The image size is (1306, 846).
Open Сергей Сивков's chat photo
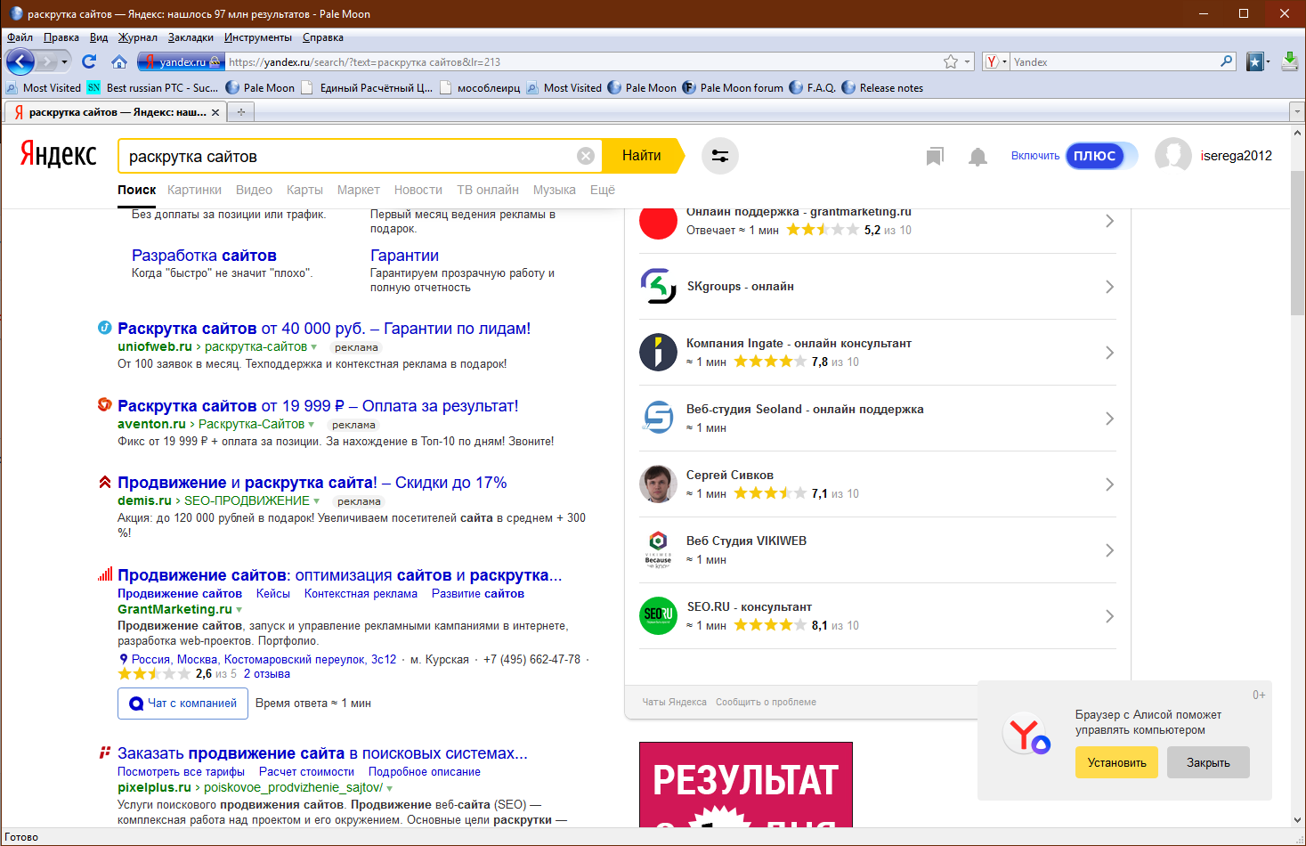658,484
